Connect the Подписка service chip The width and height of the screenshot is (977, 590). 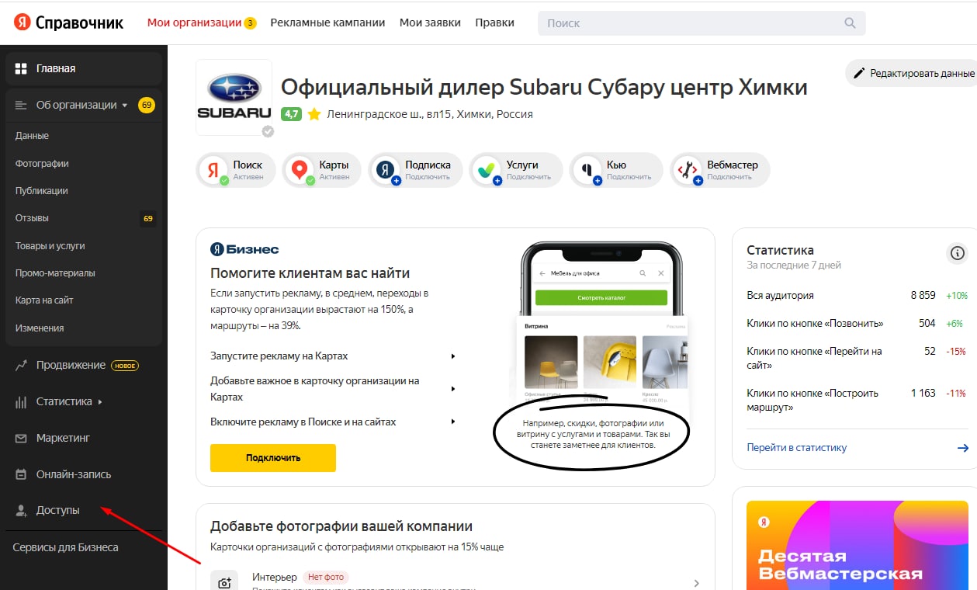[415, 170]
